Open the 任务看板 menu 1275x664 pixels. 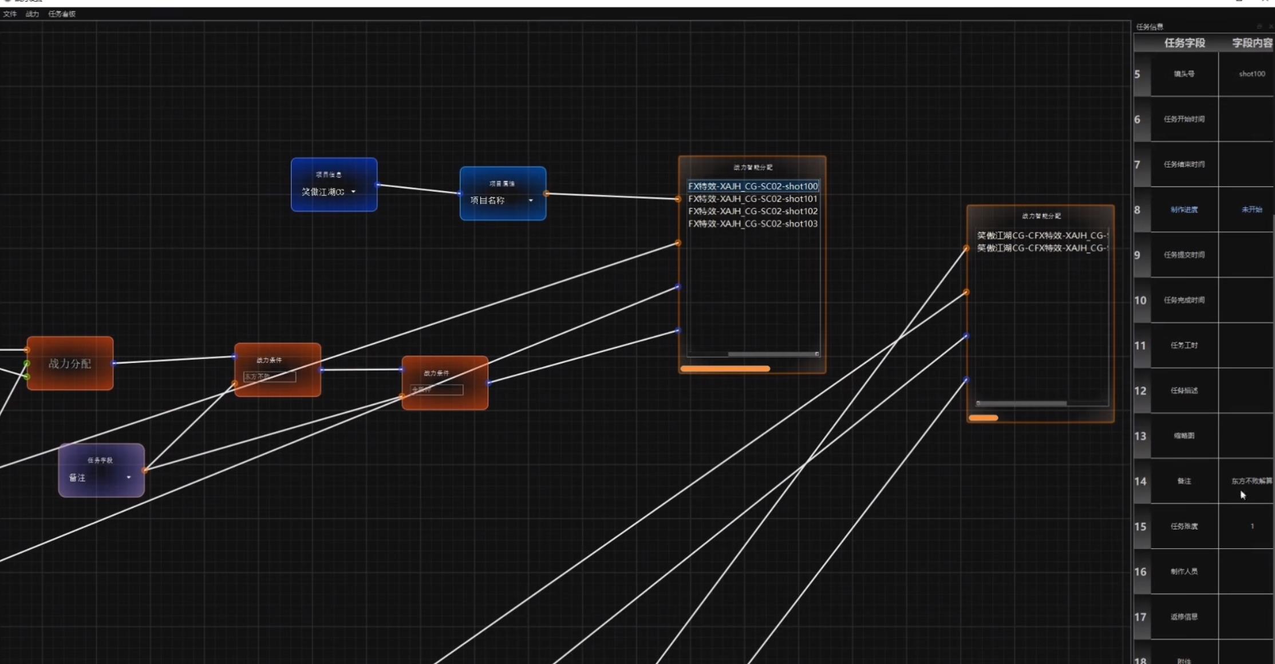point(62,14)
